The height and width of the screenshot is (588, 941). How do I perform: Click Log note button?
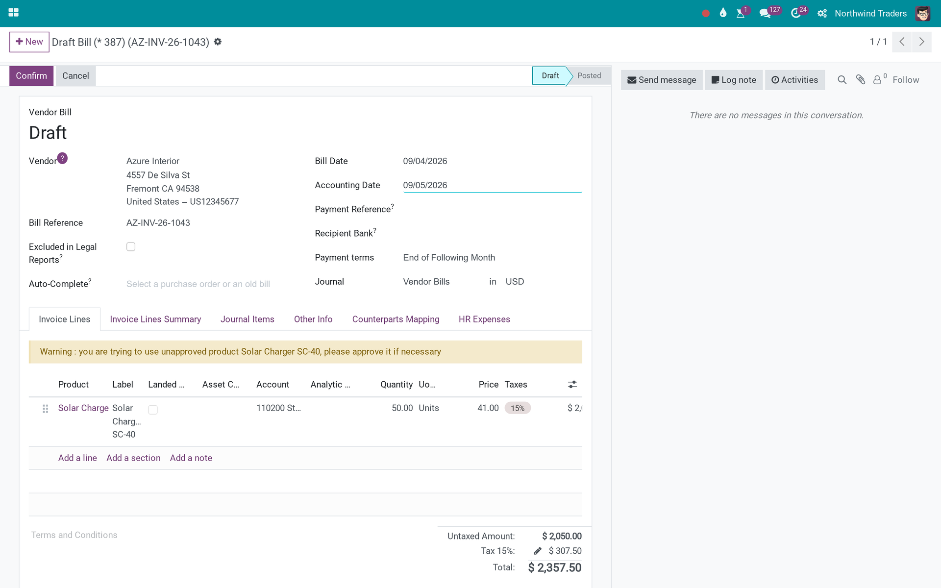[734, 80]
